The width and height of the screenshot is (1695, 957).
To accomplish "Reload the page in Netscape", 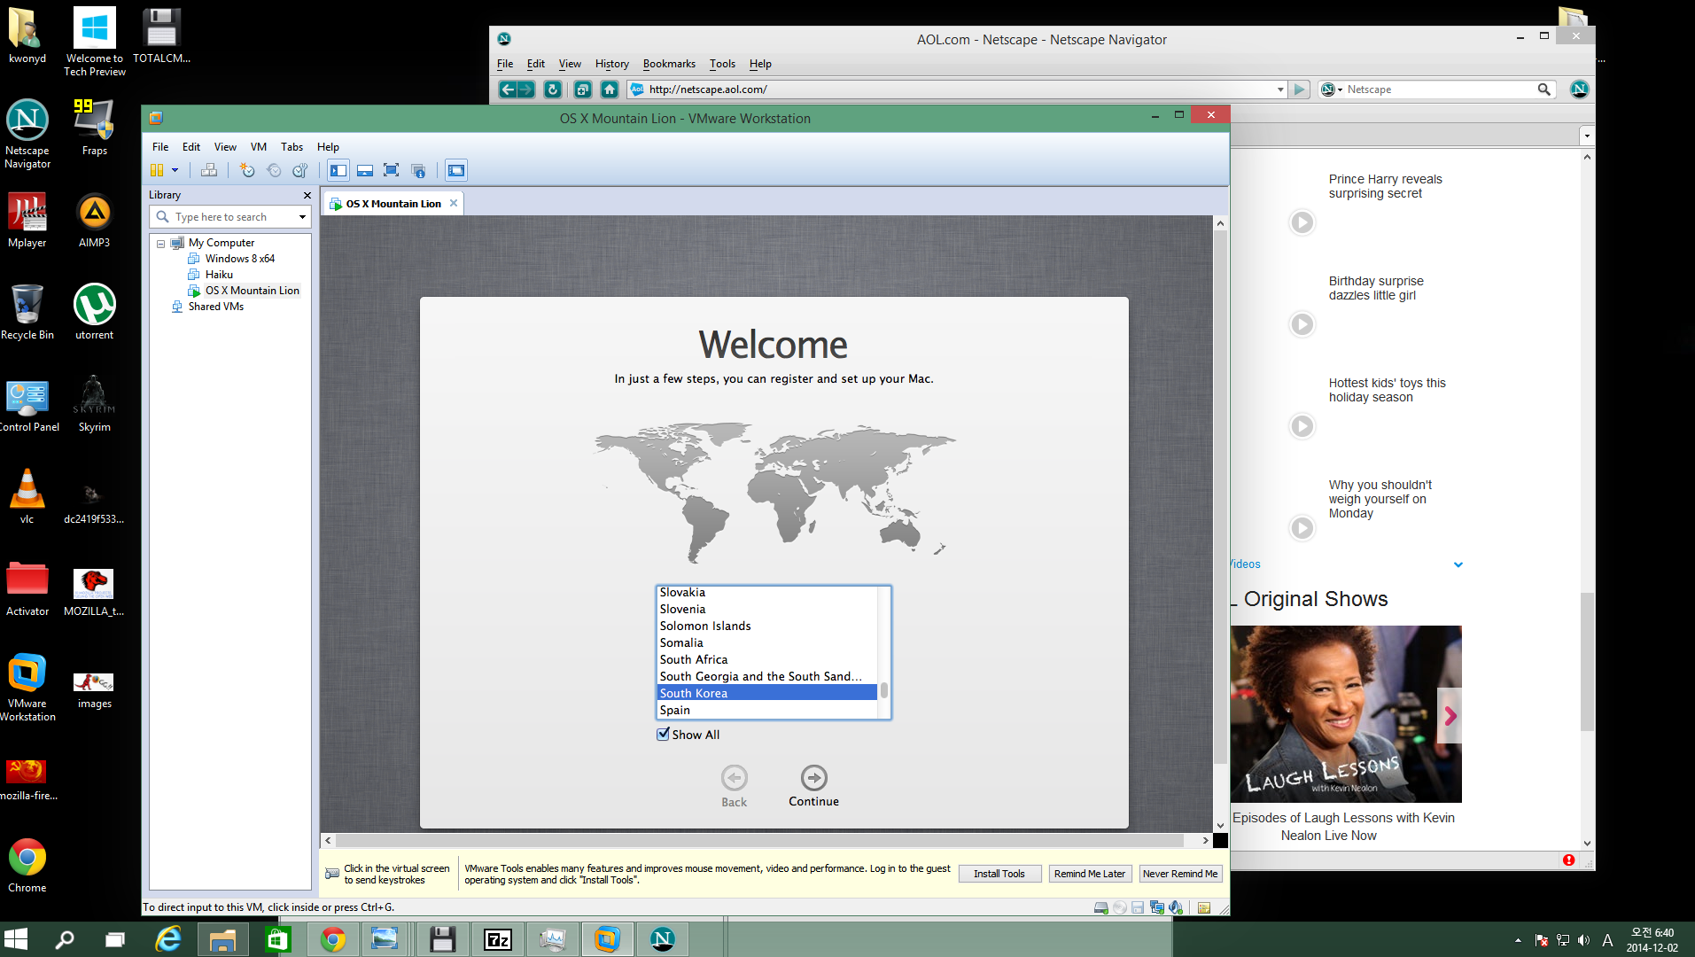I will [x=552, y=89].
